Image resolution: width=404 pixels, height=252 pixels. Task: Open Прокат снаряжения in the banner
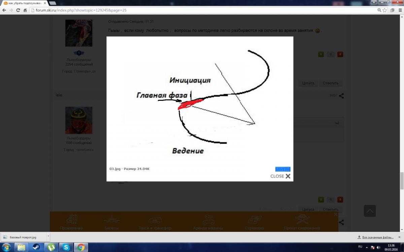tap(302, 222)
